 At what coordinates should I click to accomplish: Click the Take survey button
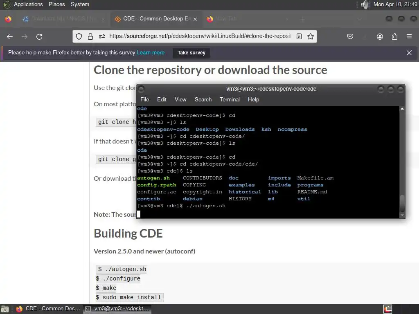(191, 53)
